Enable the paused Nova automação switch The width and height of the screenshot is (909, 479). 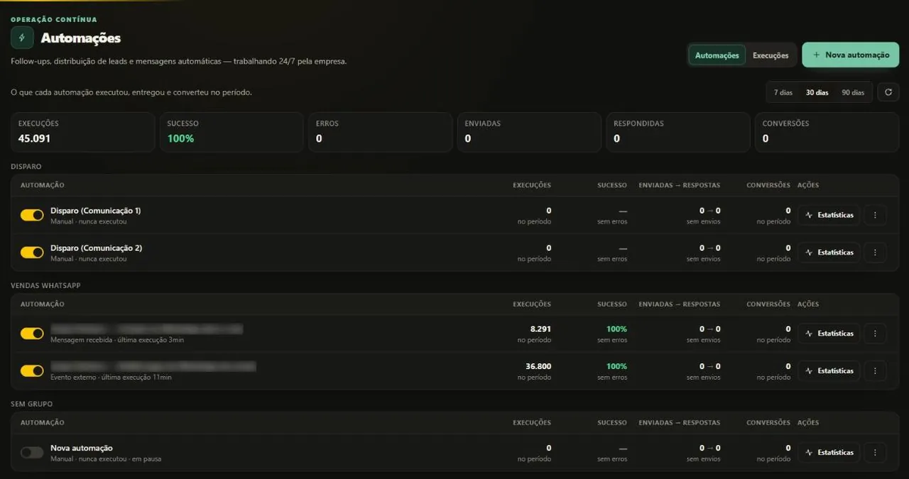tap(32, 453)
